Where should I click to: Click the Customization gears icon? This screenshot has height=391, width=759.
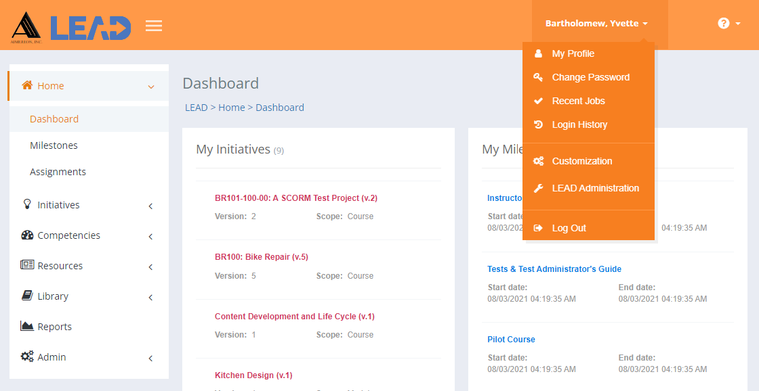click(x=538, y=162)
